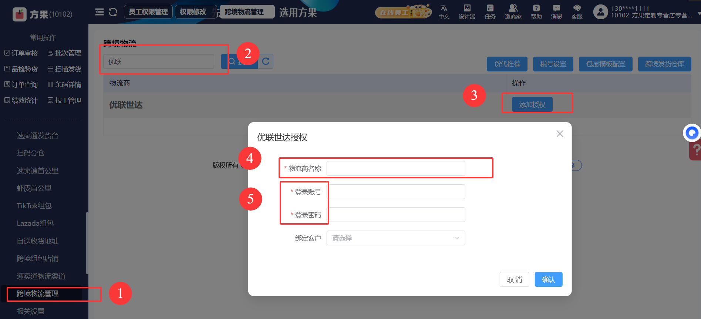Open 报关设置 in the sidebar

point(31,312)
